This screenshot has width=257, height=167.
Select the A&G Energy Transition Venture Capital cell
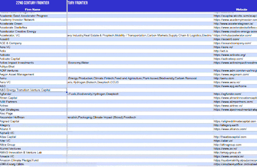[33, 90]
